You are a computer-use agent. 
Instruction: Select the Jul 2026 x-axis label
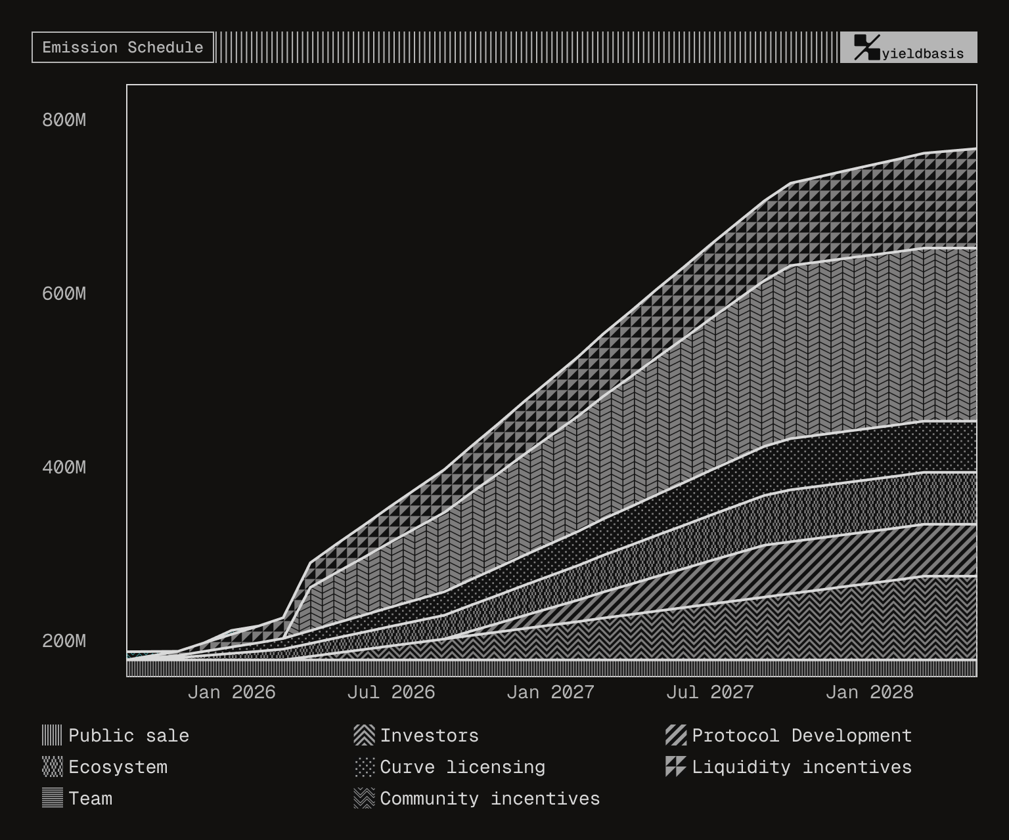click(x=391, y=692)
